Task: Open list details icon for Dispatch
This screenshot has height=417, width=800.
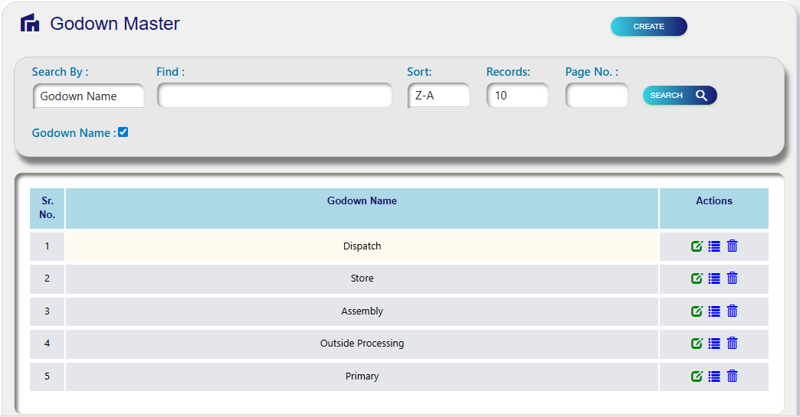Action: pyautogui.click(x=714, y=246)
